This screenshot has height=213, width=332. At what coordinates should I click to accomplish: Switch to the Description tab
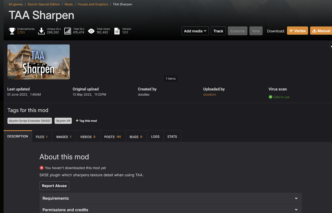click(18, 136)
